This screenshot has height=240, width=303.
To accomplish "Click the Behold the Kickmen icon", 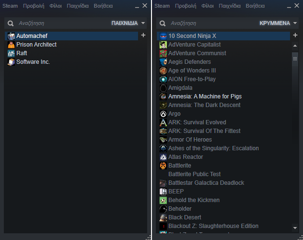I will (163, 200).
